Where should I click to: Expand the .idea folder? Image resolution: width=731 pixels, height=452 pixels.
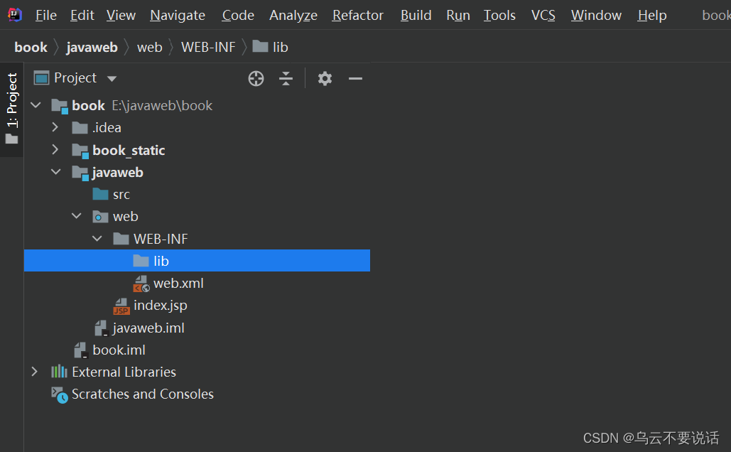[55, 128]
